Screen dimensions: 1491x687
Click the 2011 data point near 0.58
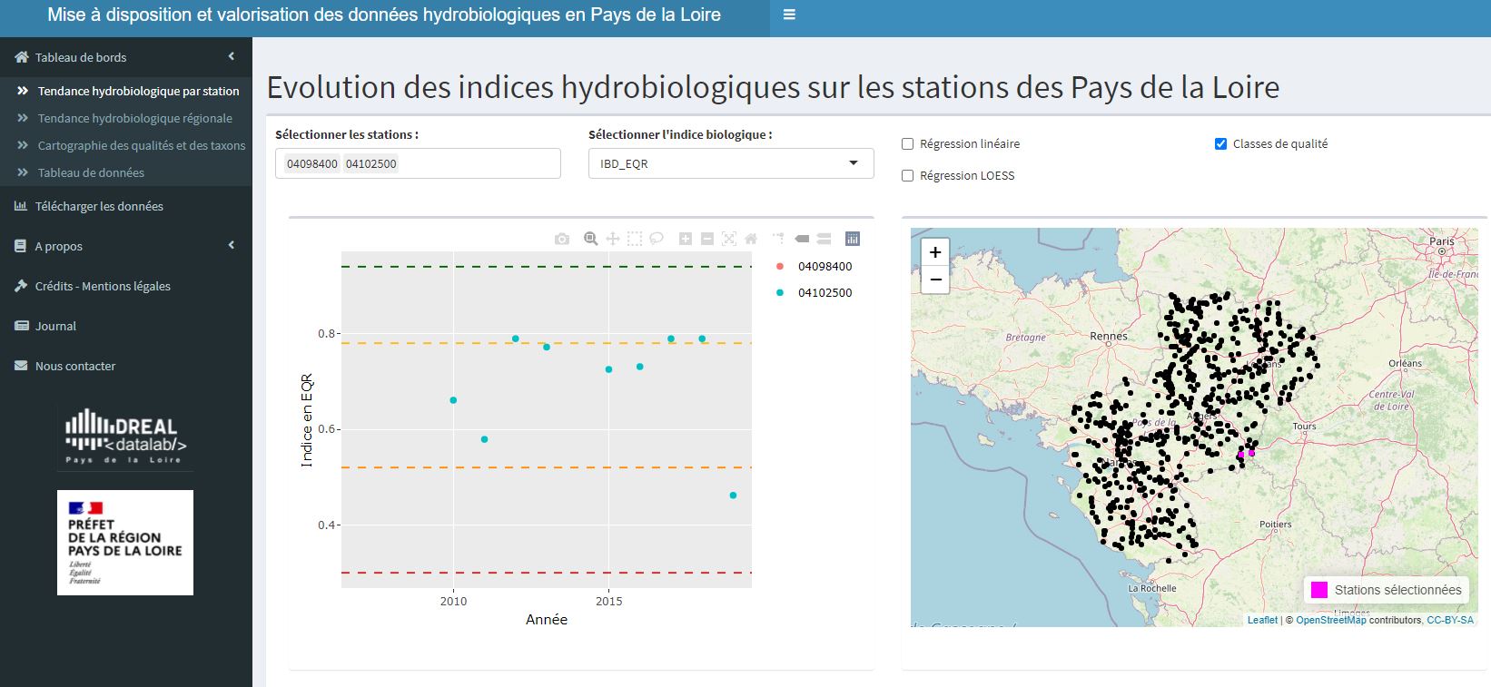pyautogui.click(x=484, y=439)
